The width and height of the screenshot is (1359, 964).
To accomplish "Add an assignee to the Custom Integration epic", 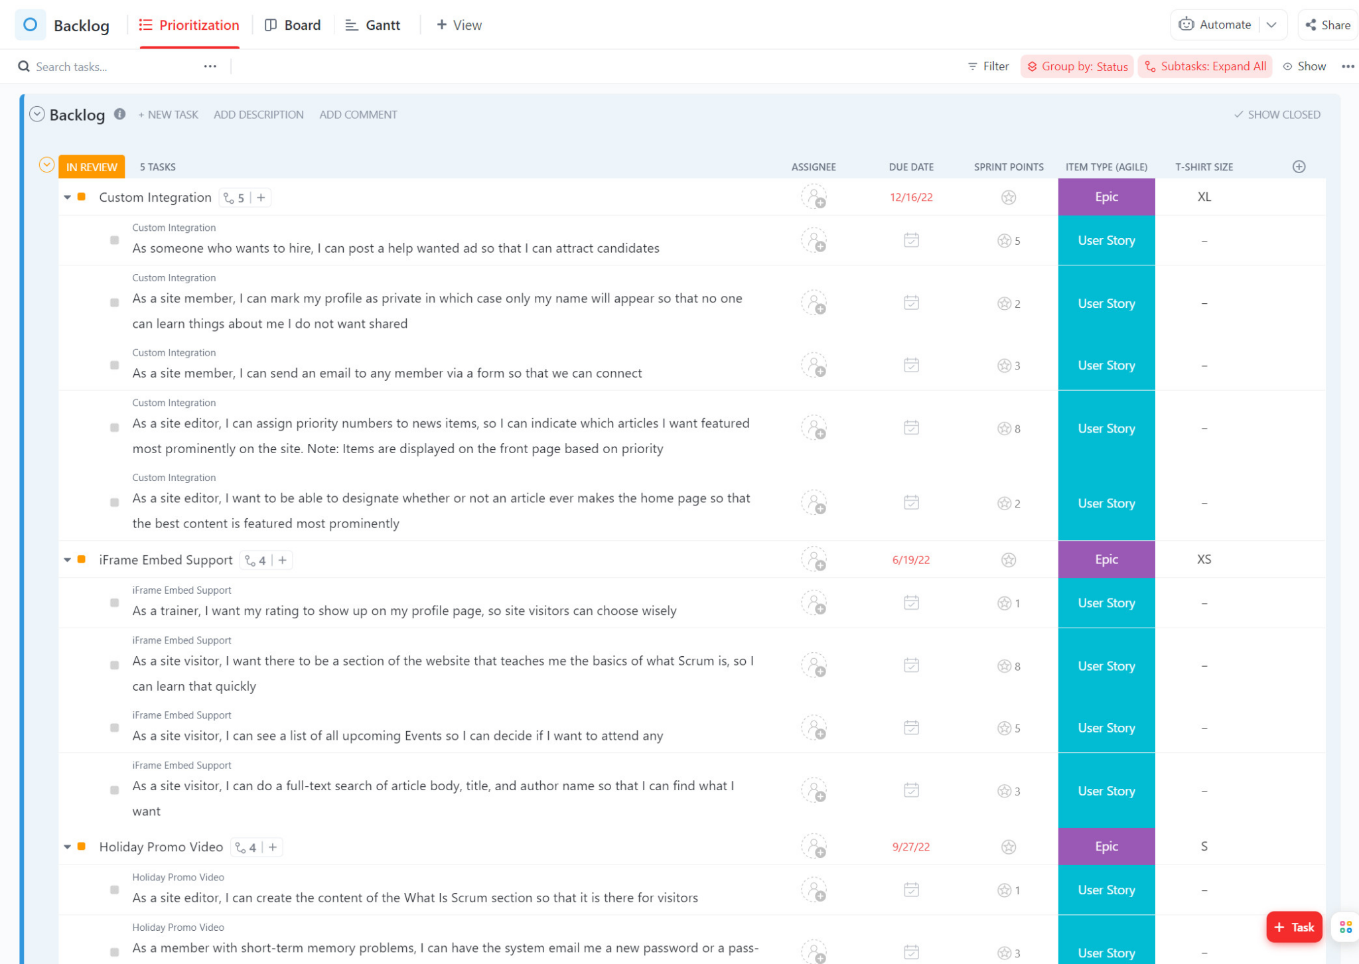I will [814, 197].
